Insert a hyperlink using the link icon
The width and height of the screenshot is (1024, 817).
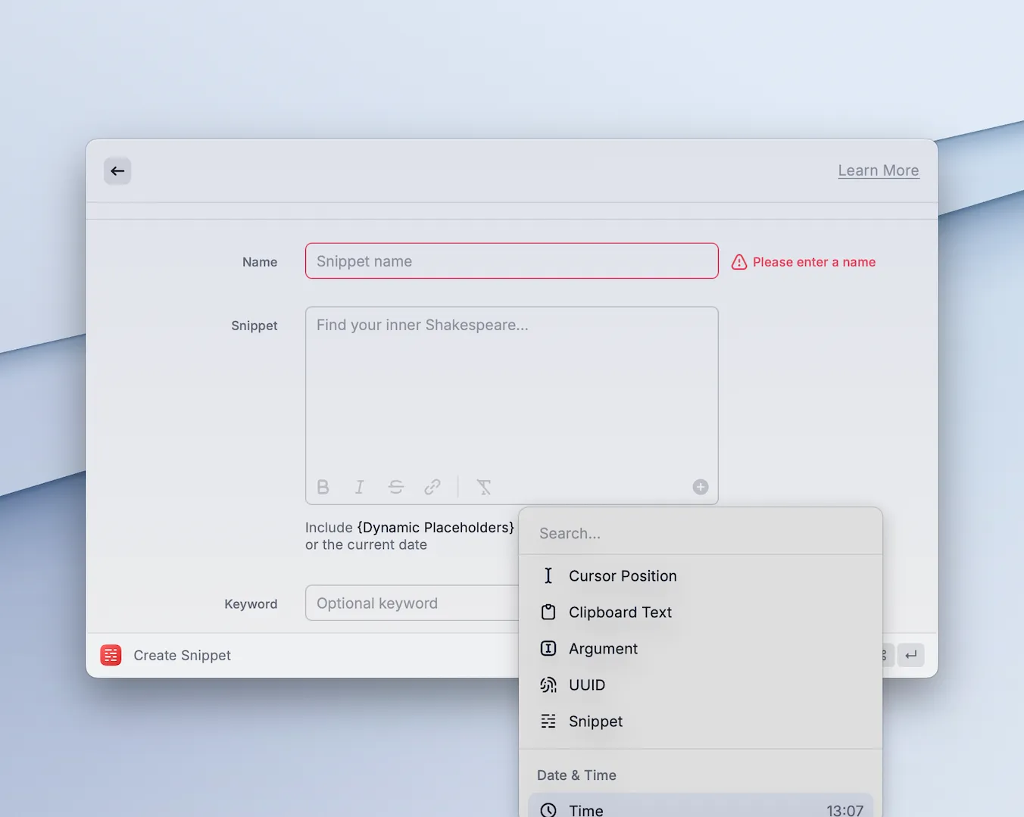coord(432,487)
